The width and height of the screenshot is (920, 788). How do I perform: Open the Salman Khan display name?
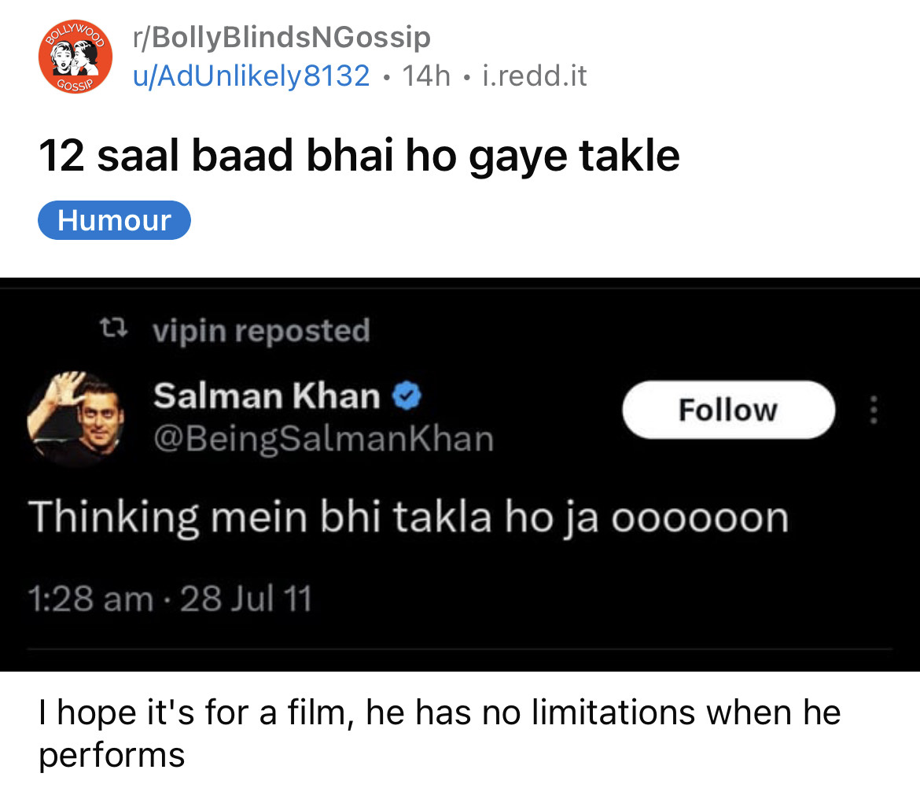click(267, 396)
